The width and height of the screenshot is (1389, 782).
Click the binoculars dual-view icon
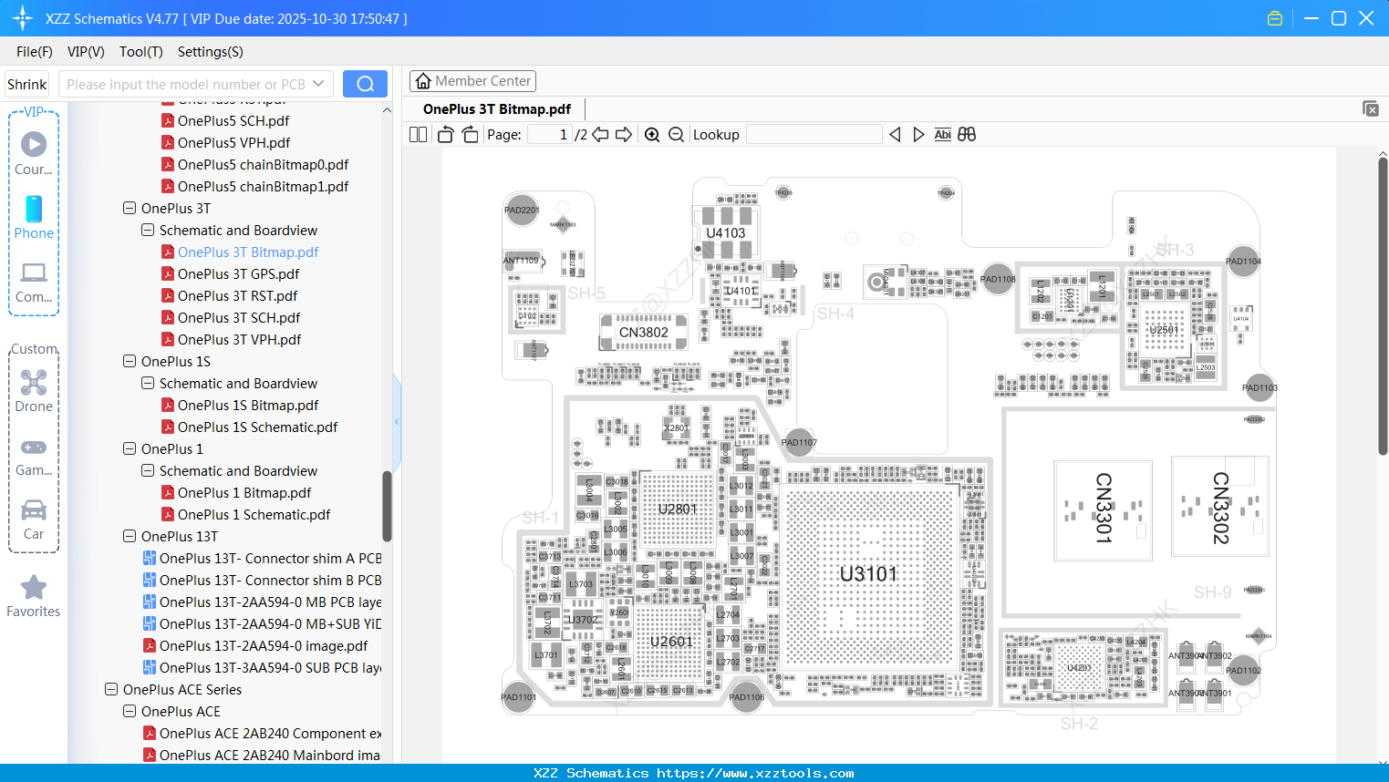click(966, 134)
